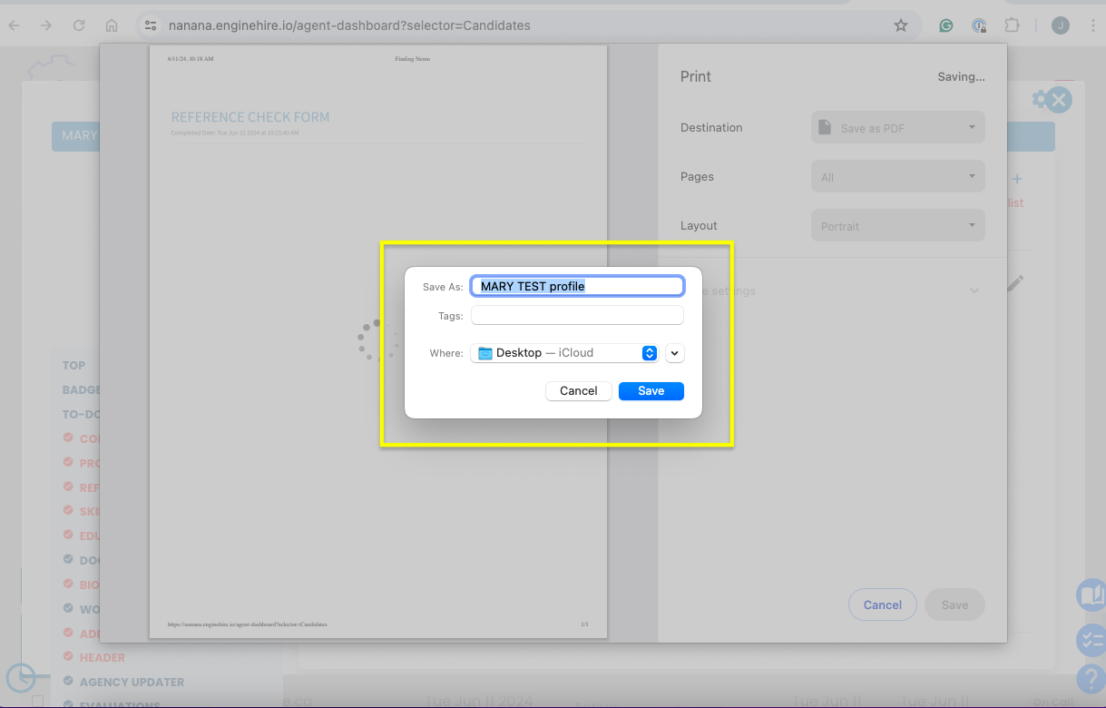Click the check icon in the DOC row
This screenshot has width=1106, height=708.
click(x=68, y=559)
